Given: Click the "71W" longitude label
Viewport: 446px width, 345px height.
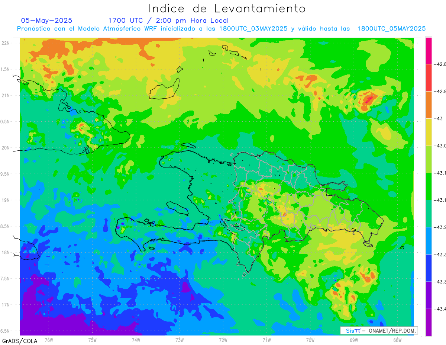Looking at the screenshot, I should point(266,340).
